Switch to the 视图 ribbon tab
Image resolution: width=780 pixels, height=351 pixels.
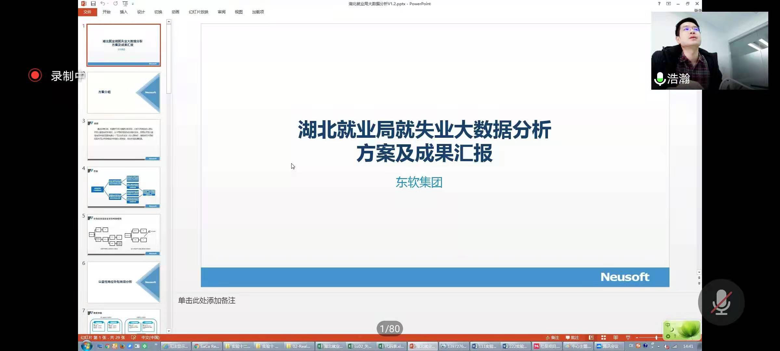click(239, 12)
